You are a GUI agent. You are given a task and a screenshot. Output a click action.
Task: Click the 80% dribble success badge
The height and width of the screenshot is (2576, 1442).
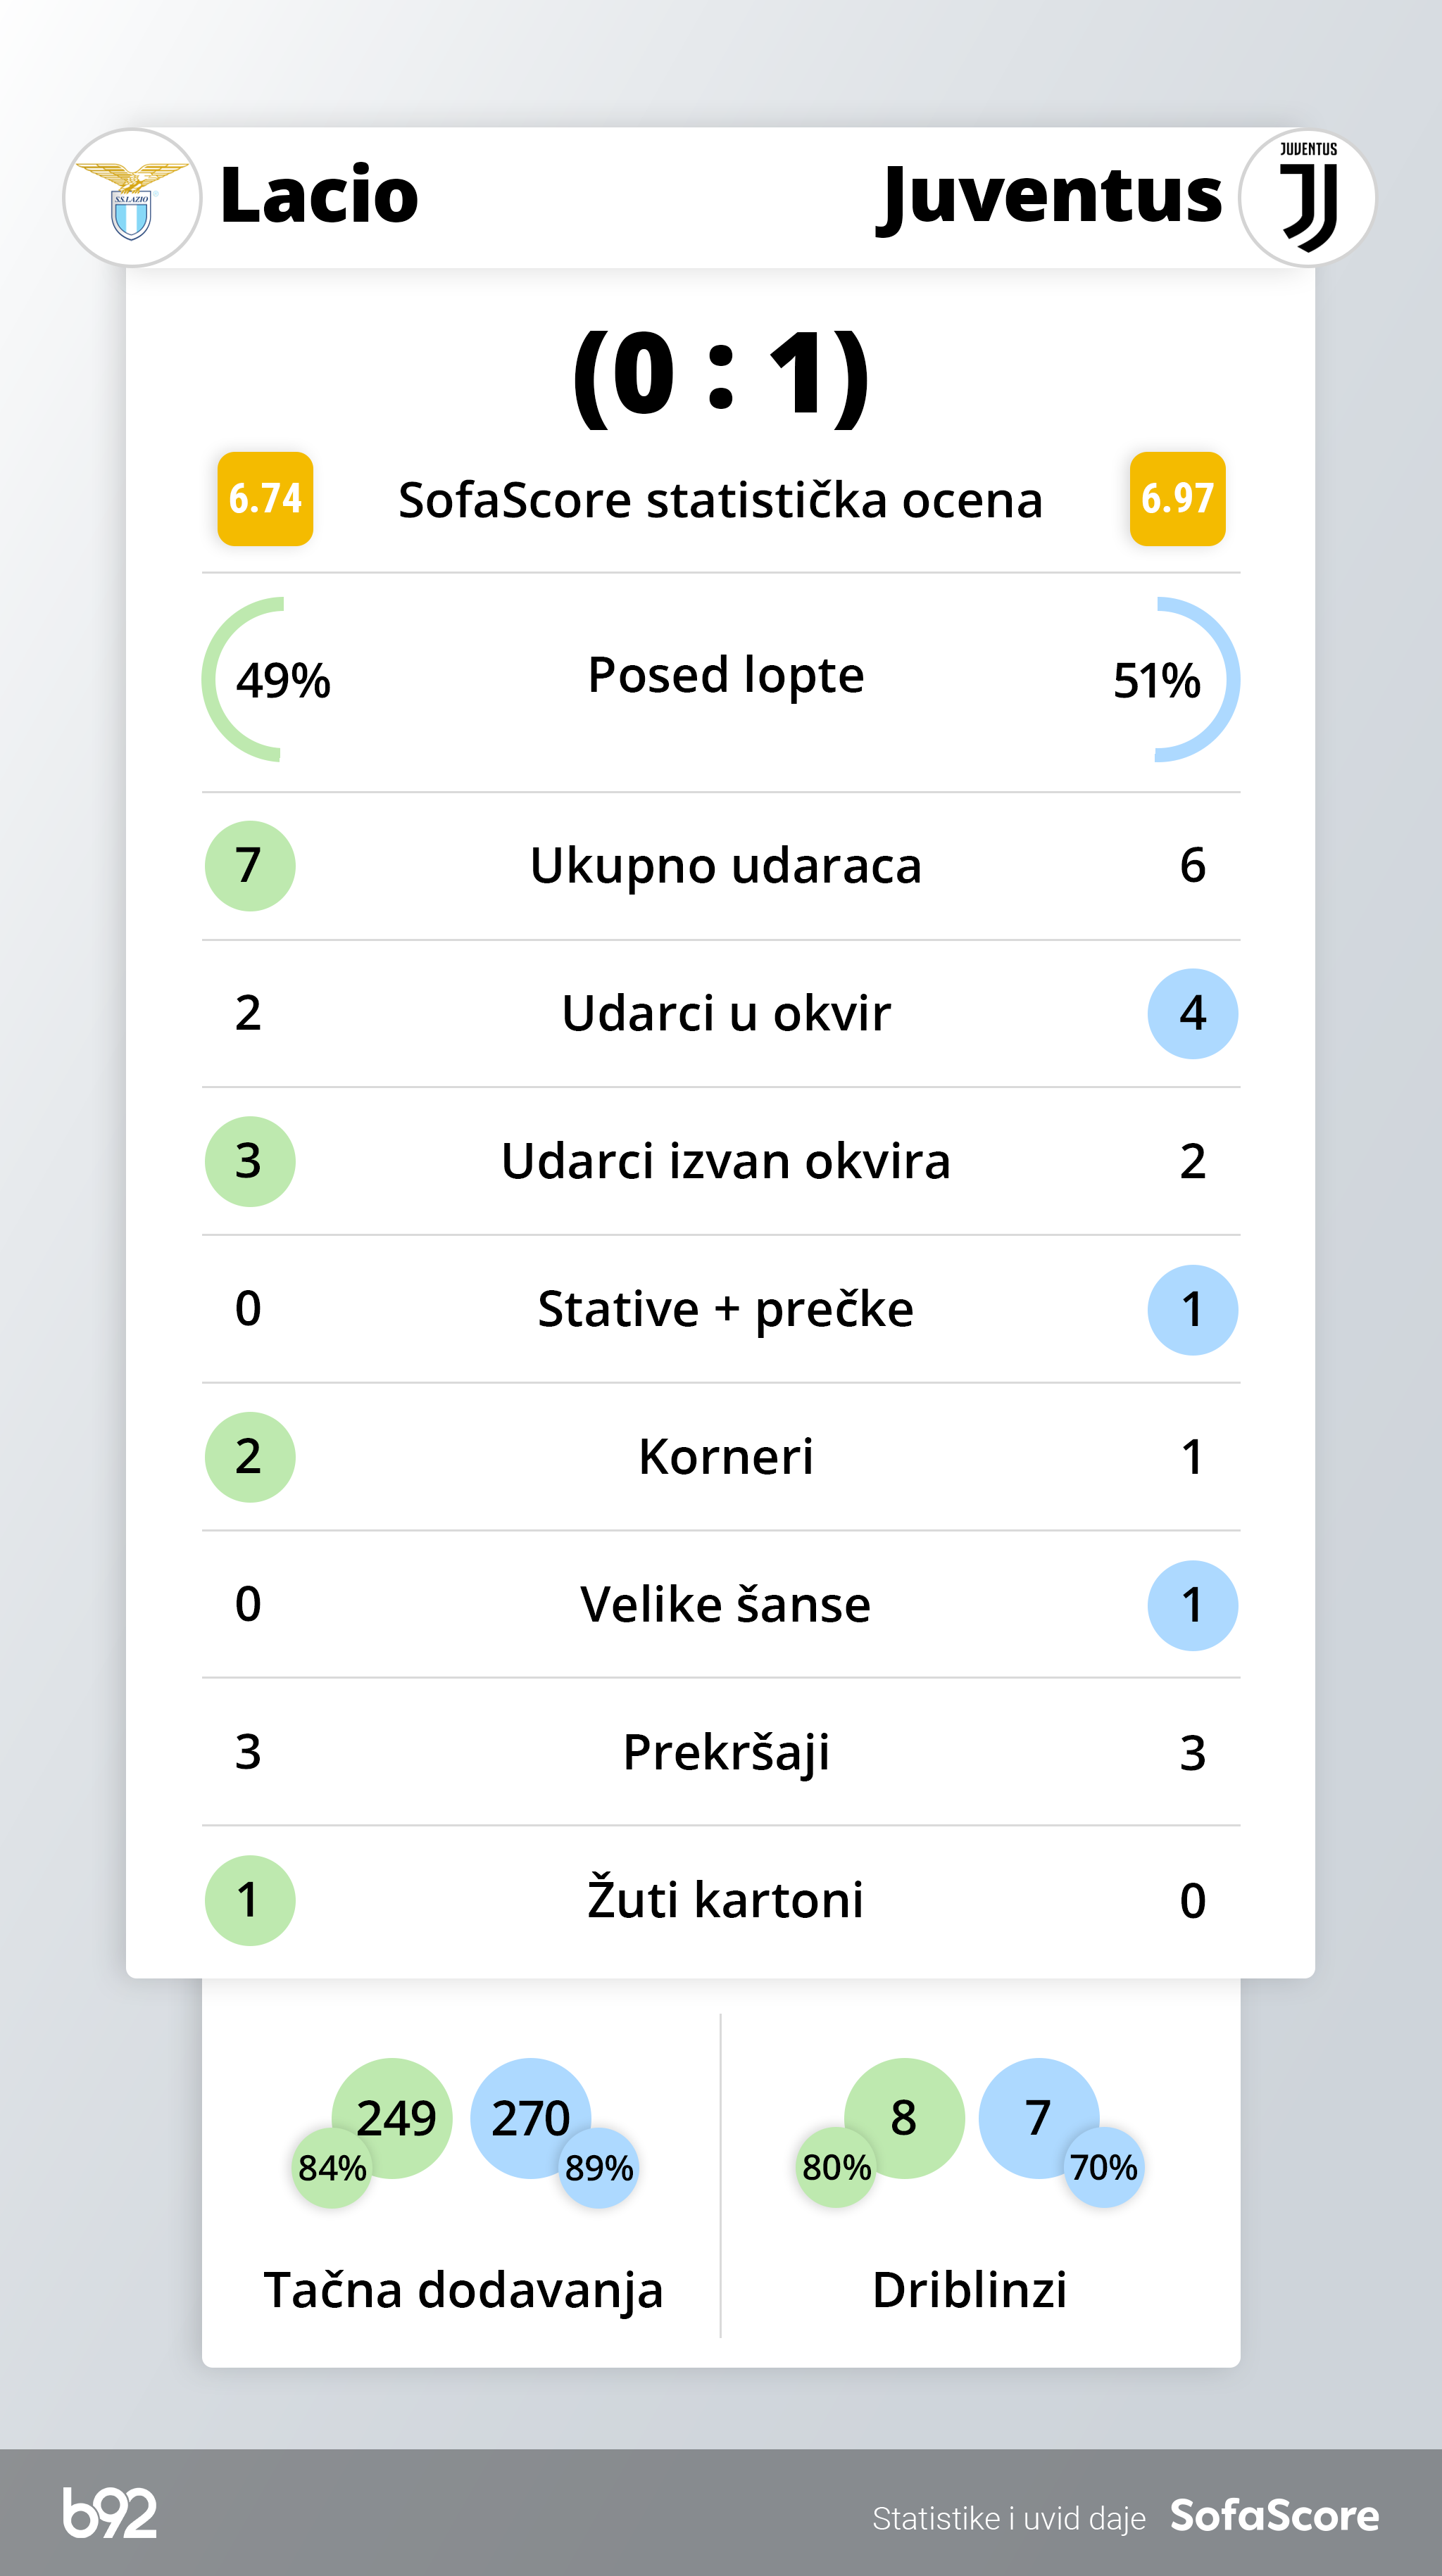click(x=836, y=2167)
